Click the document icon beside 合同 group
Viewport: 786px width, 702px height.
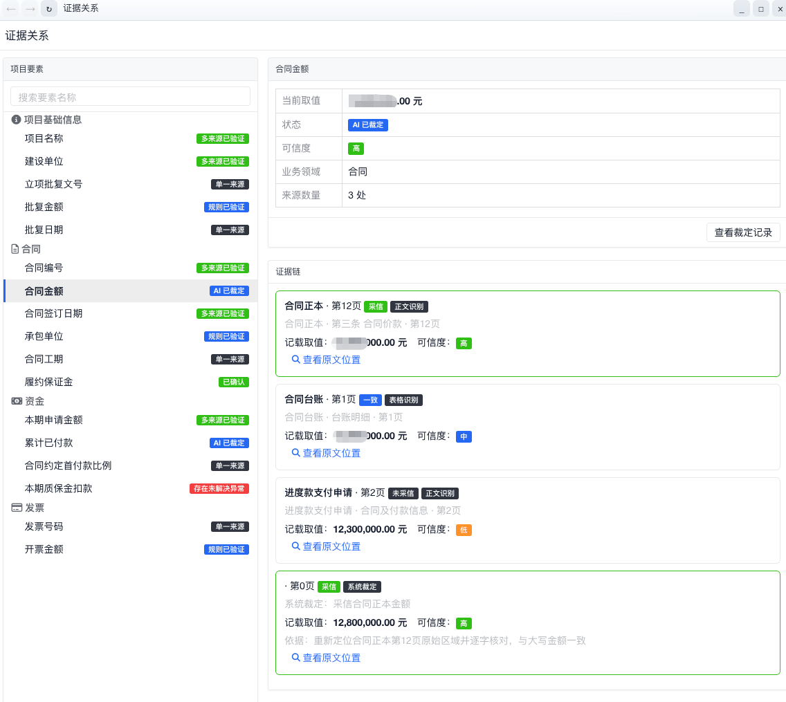15,249
